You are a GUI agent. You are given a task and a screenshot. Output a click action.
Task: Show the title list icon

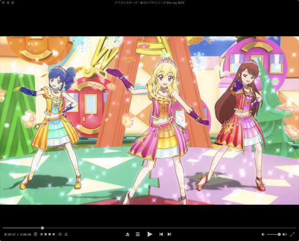click(x=60, y=234)
